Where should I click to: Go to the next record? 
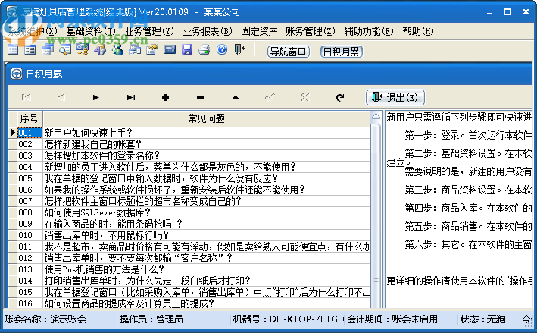point(96,98)
